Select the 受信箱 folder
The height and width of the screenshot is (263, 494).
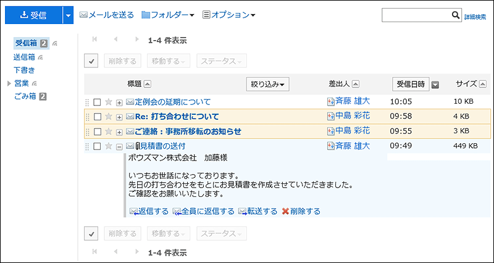click(x=27, y=43)
